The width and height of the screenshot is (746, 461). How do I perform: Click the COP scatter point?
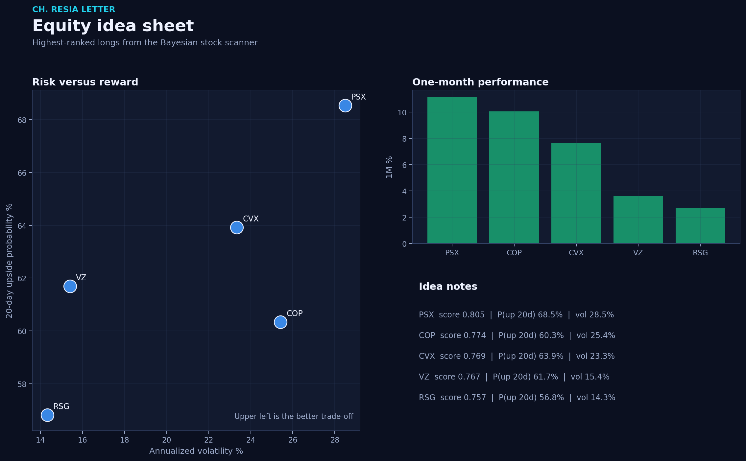coord(280,322)
